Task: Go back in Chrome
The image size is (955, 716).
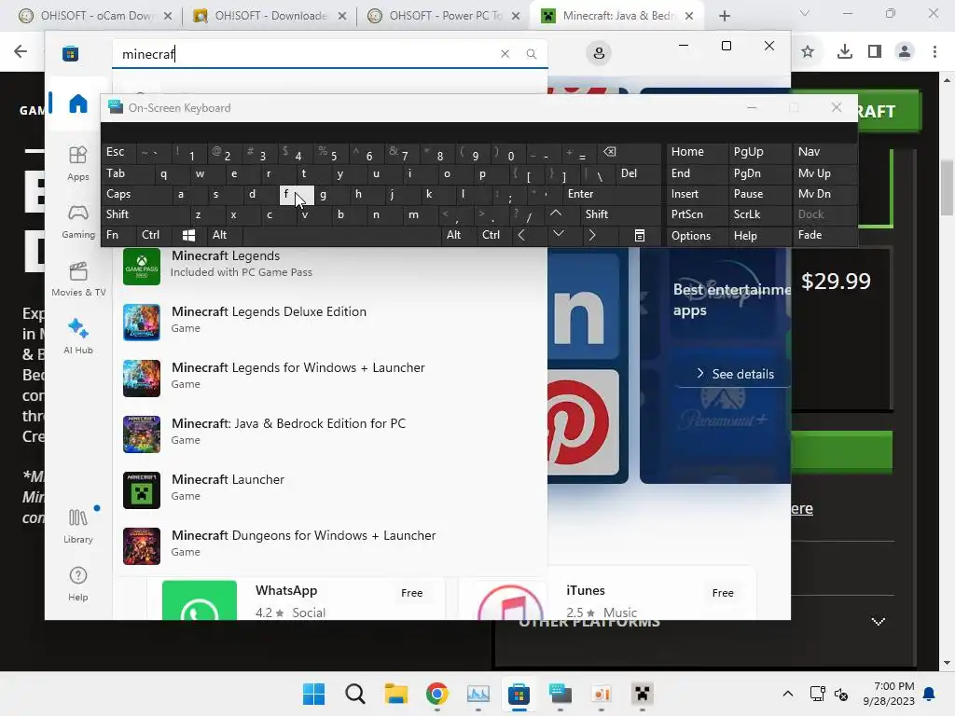Action: 21,52
